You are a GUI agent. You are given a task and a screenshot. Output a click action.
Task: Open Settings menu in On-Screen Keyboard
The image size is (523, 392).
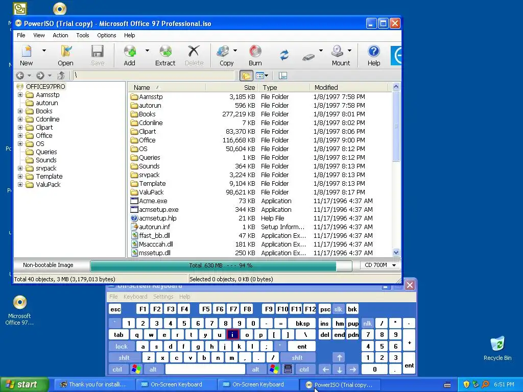[x=163, y=297]
